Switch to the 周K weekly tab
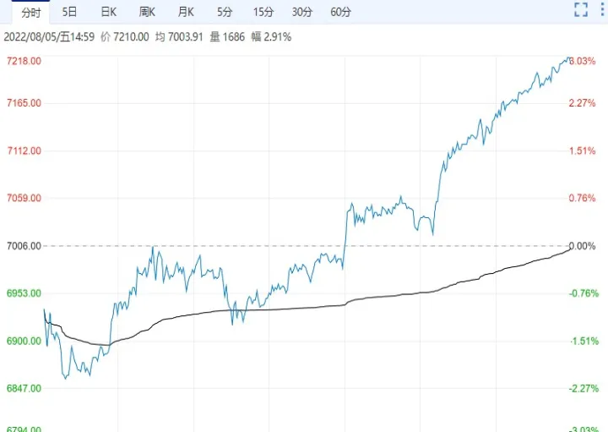608x432 pixels. click(x=147, y=12)
